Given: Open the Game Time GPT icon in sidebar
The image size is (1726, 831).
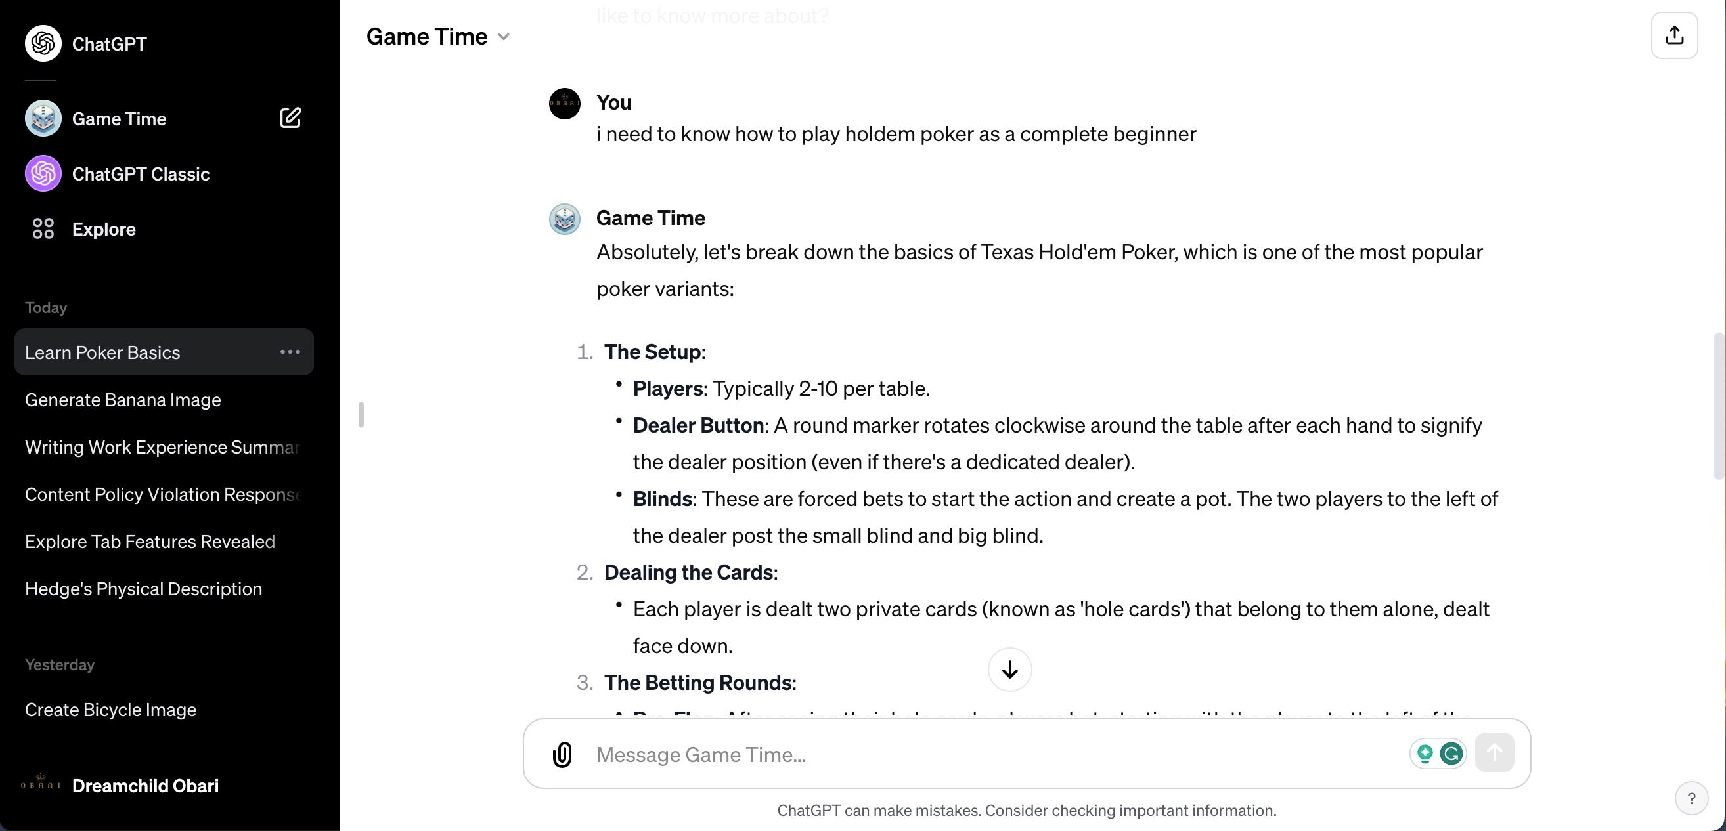Looking at the screenshot, I should click(x=42, y=118).
